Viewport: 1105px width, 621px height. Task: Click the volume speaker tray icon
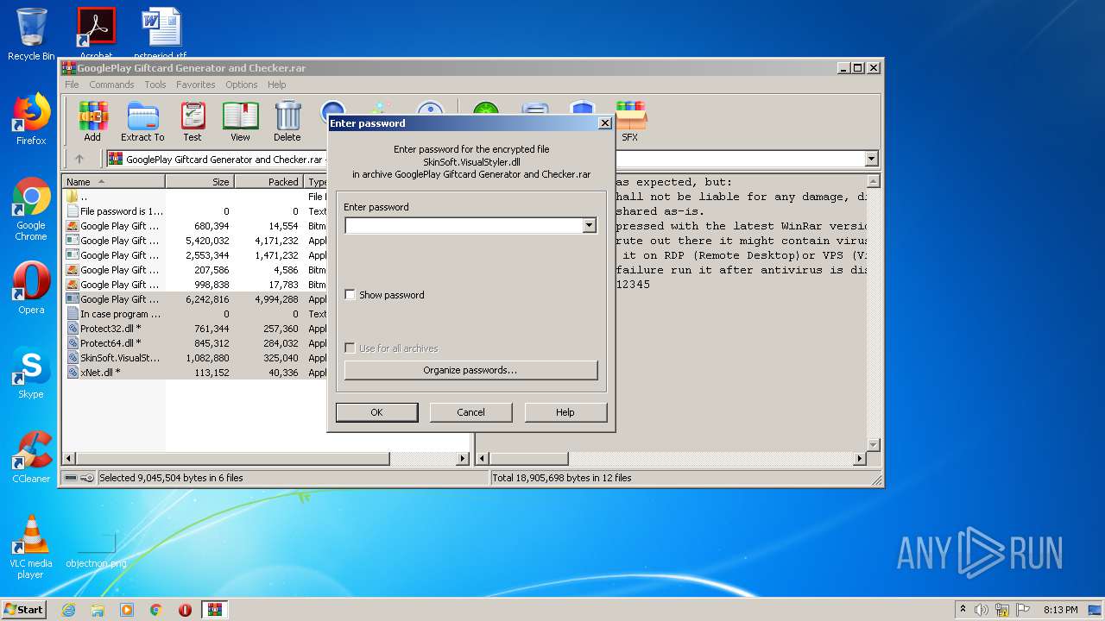pos(982,610)
